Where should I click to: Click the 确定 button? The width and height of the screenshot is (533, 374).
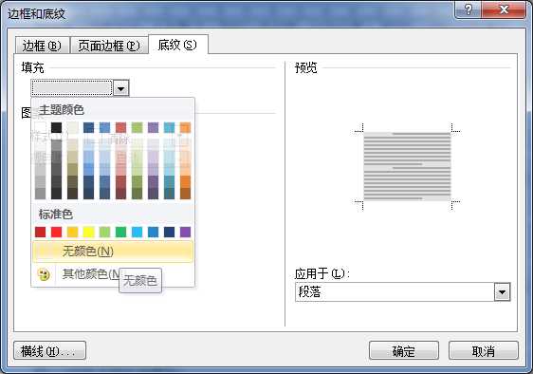pyautogui.click(x=404, y=350)
